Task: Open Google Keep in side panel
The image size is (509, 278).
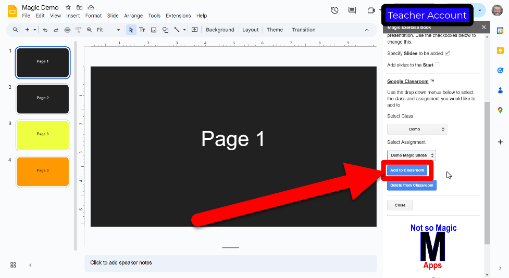Action: [x=500, y=51]
